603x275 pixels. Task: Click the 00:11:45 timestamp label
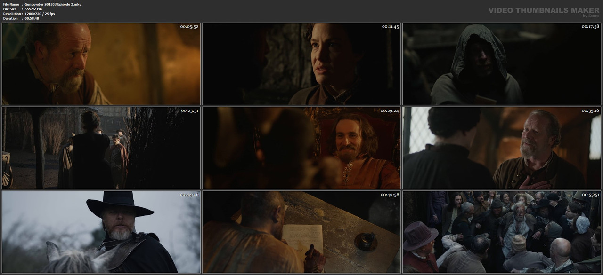(x=390, y=26)
